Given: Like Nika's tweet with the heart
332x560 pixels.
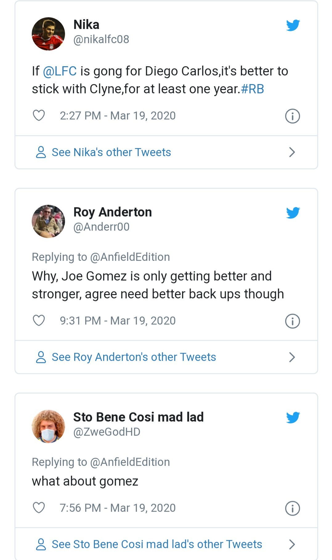Looking at the screenshot, I should tap(38, 115).
